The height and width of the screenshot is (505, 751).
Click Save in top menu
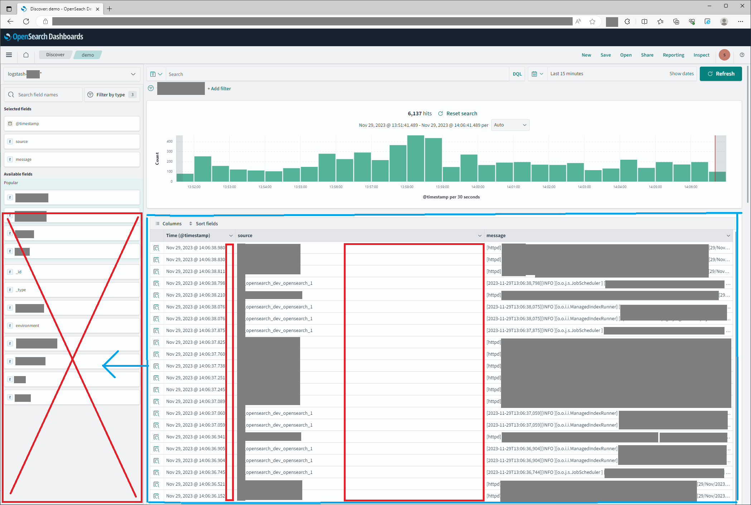tap(606, 55)
